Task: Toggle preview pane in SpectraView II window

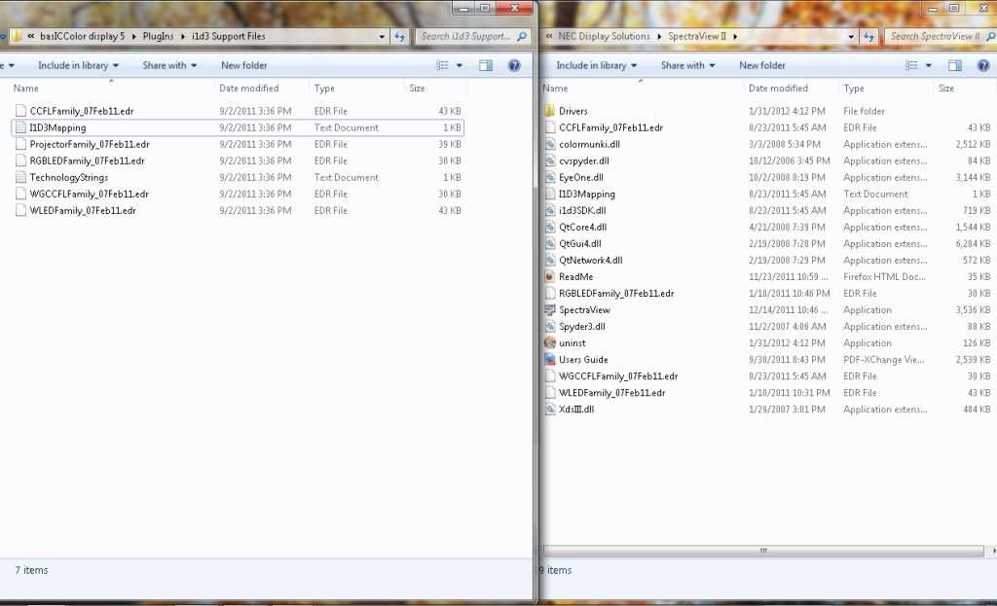Action: pos(954,65)
